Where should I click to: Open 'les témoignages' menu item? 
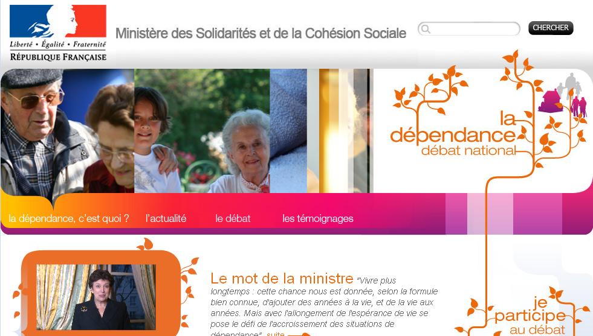[318, 218]
